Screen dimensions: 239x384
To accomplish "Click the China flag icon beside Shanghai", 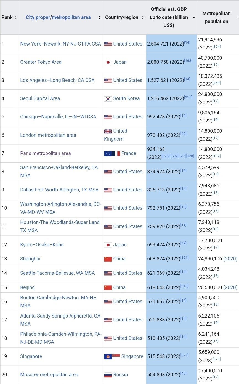I will (108, 259).
